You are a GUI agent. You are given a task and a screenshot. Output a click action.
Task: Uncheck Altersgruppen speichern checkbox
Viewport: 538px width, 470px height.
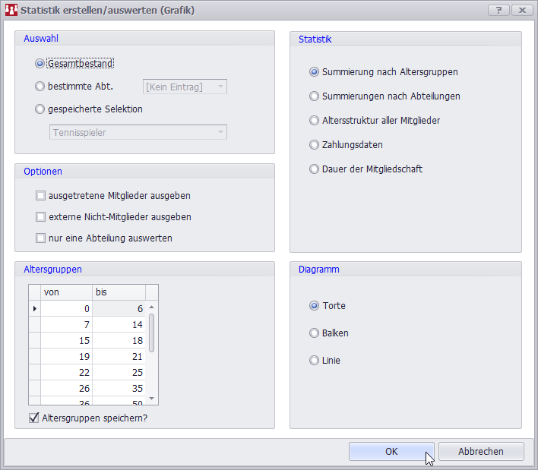tap(34, 418)
